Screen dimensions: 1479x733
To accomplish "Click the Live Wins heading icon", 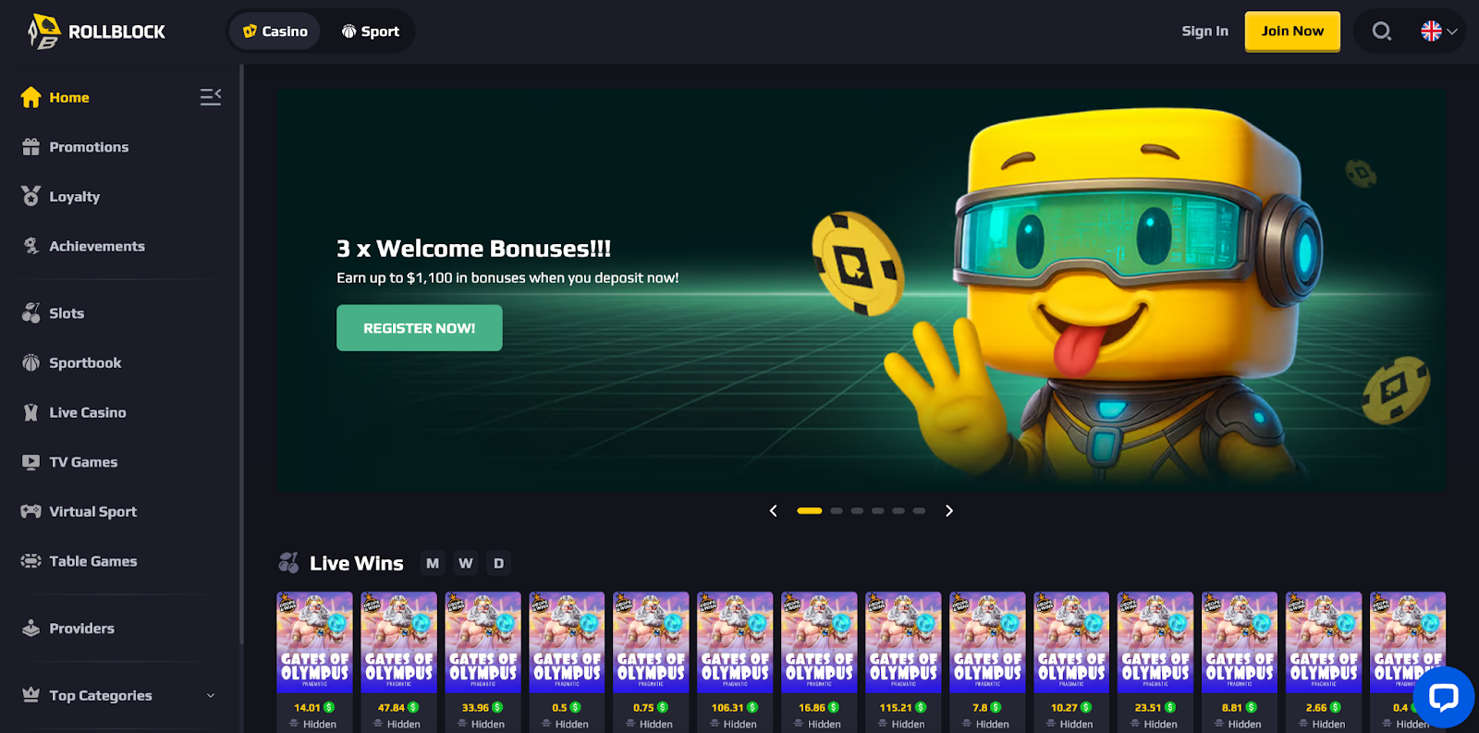I will tap(288, 562).
